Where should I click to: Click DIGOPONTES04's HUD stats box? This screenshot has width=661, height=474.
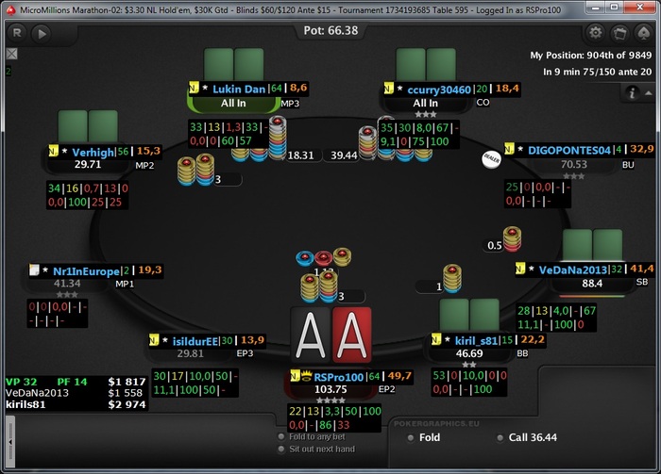[538, 194]
